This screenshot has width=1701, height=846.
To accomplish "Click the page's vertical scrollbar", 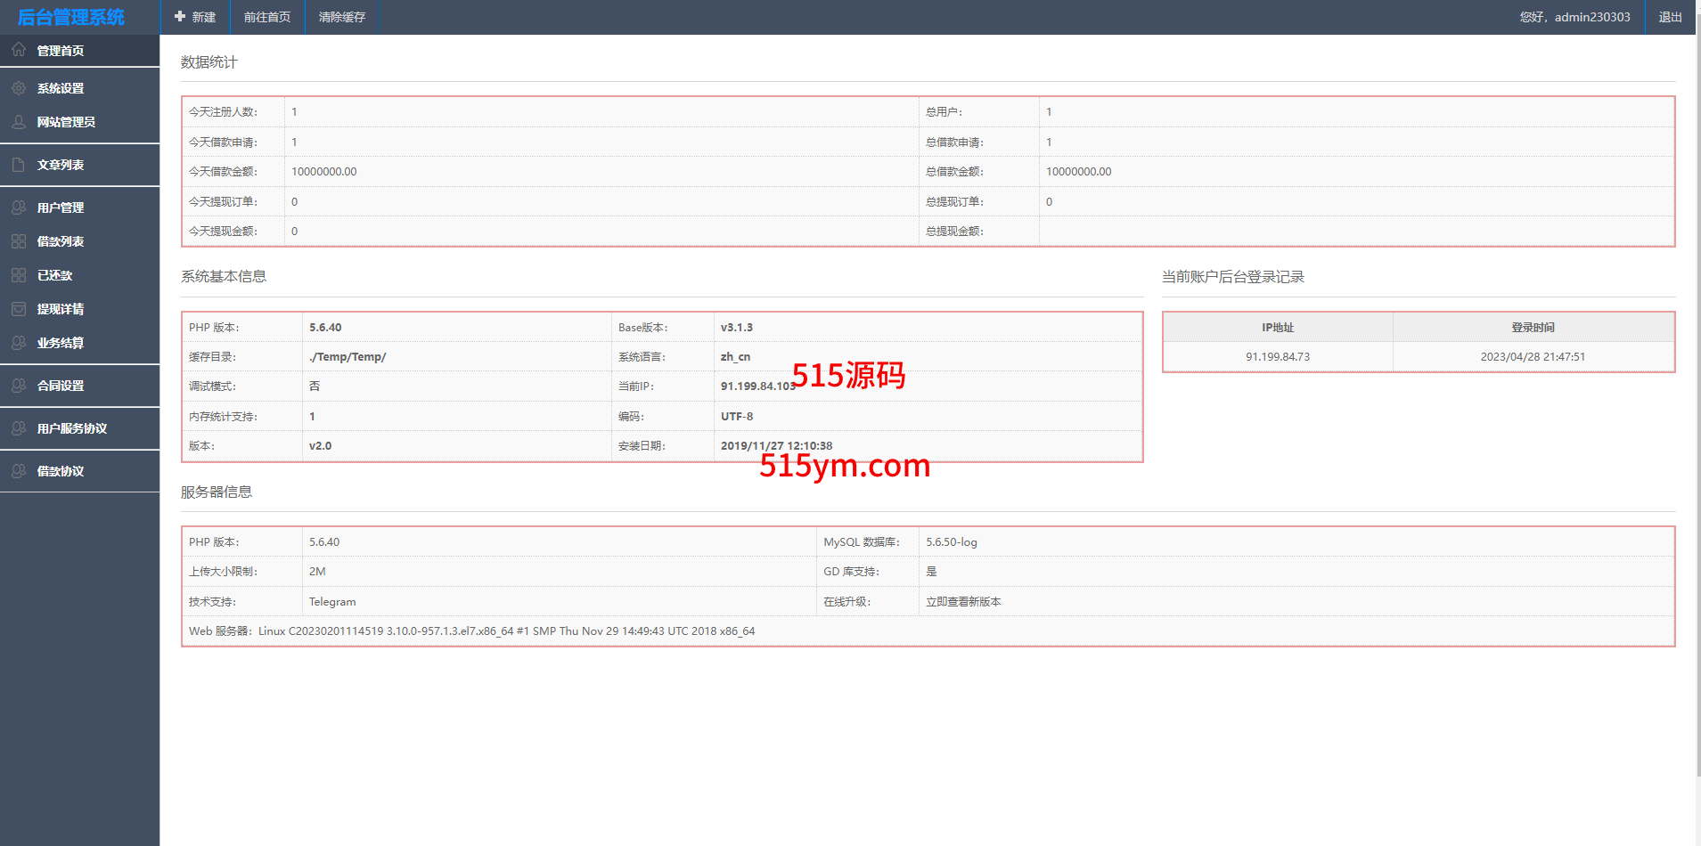I will (x=1697, y=401).
